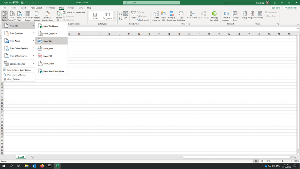
Task: Collapse the ribbon with the chevron
Action: 298,24
